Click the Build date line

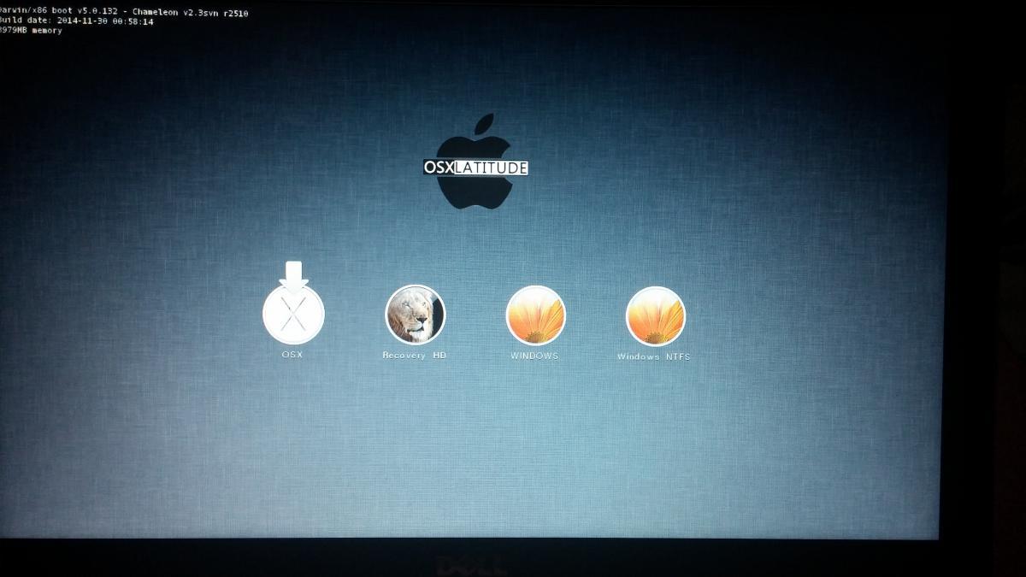[77, 21]
